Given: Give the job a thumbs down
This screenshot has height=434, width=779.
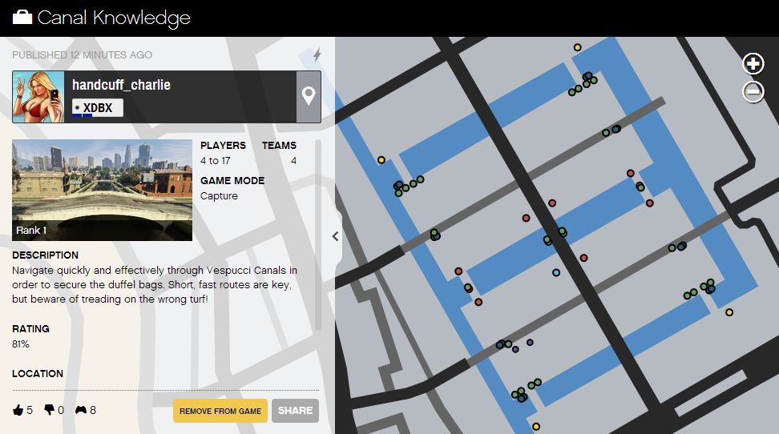Looking at the screenshot, I should point(49,411).
